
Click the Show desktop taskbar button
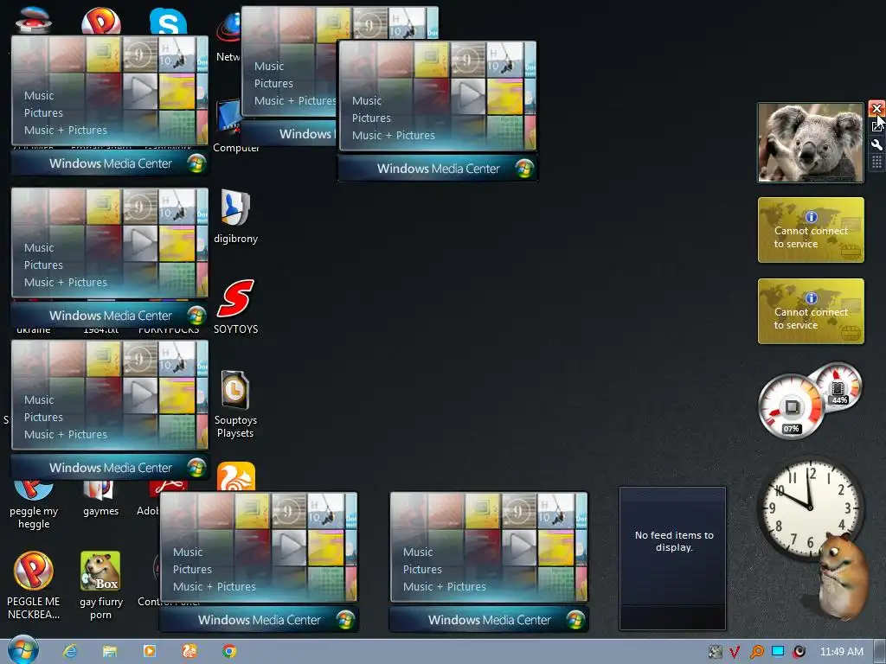click(880, 652)
